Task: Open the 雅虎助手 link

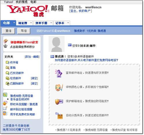Action: coord(79,31)
